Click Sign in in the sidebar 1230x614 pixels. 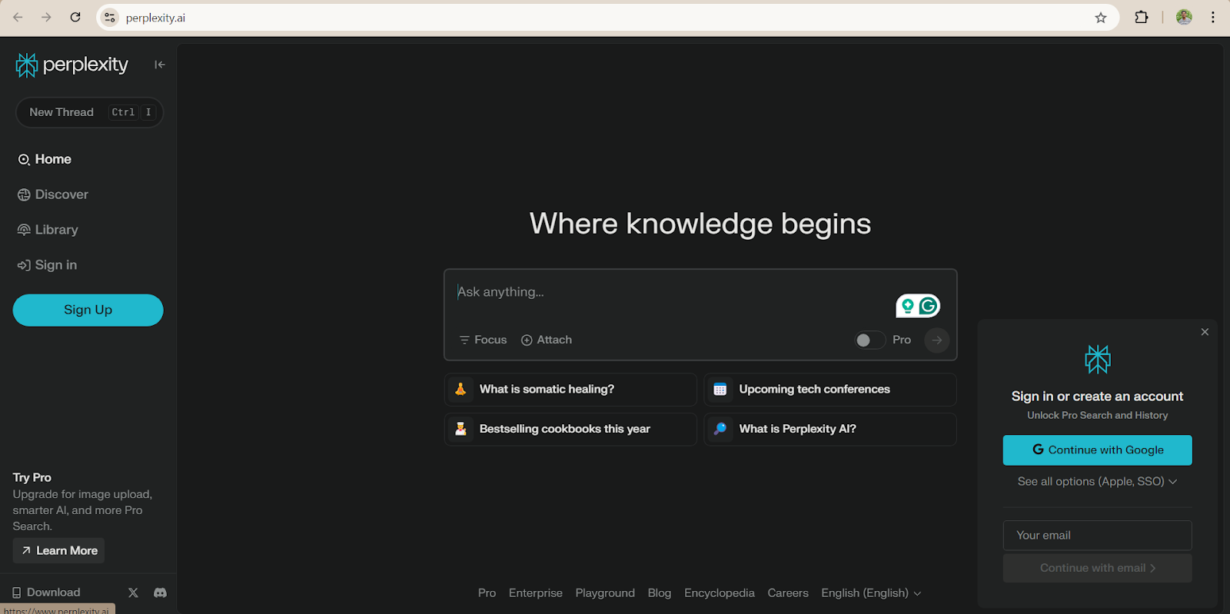[x=47, y=265]
